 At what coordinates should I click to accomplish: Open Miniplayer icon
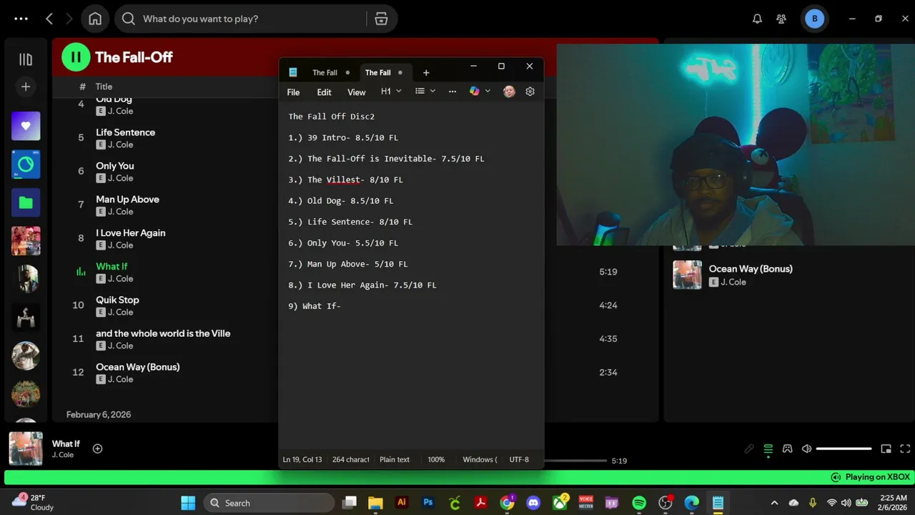pos(886,449)
